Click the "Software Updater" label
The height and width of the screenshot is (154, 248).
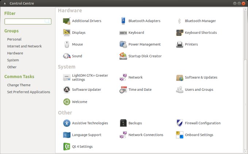tap(86, 90)
